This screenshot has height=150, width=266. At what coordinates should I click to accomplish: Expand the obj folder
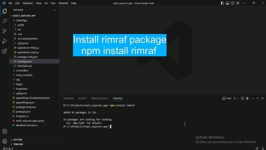[34, 80]
